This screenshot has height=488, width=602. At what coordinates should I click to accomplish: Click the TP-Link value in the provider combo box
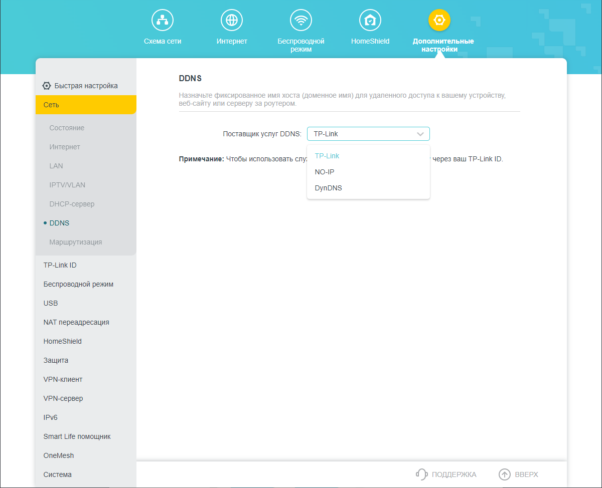326,134
